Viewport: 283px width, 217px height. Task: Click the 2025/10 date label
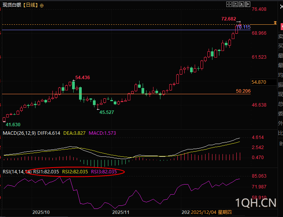(41, 212)
